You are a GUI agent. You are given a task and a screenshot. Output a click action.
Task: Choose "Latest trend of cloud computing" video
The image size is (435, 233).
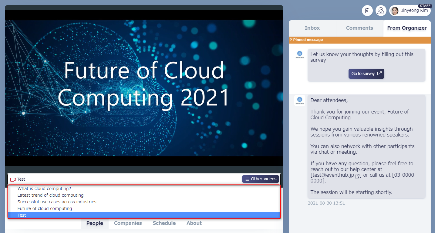[144, 195]
